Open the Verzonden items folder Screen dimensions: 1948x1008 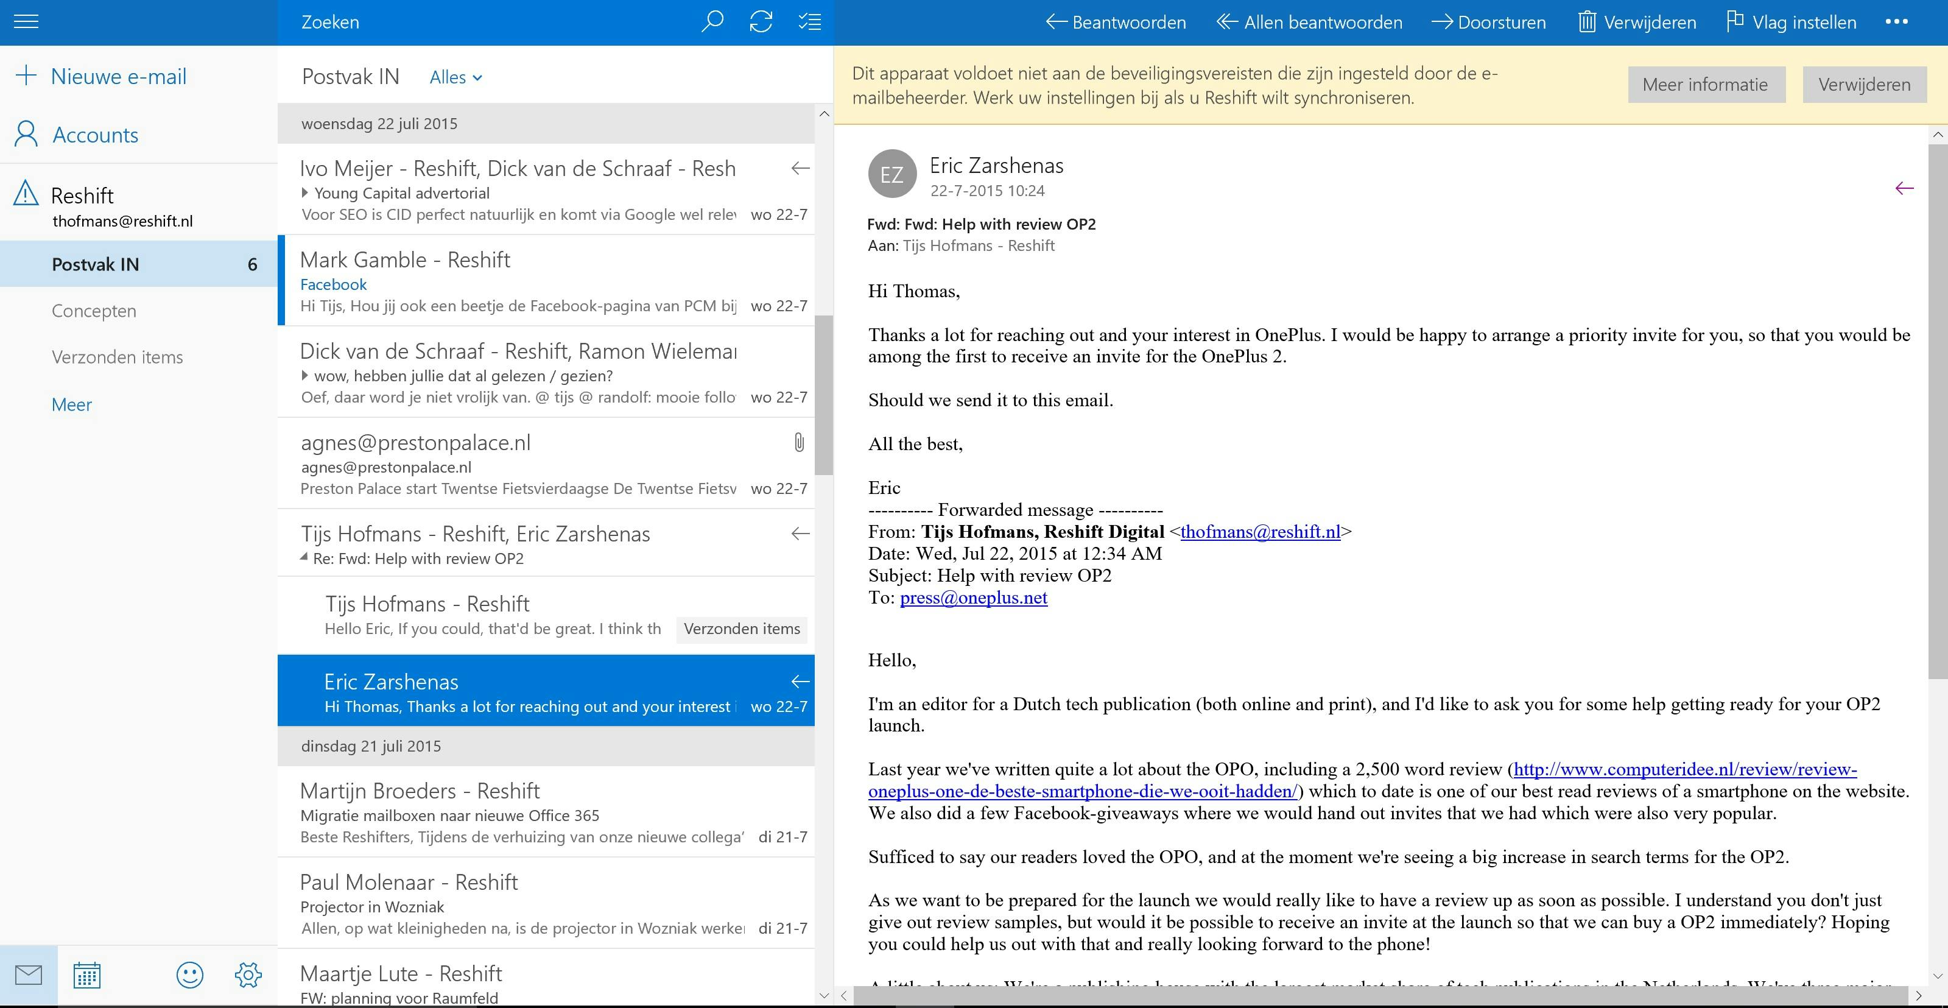pyautogui.click(x=117, y=357)
